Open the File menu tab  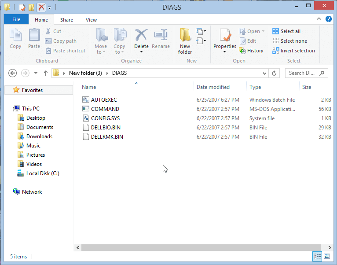(x=16, y=19)
